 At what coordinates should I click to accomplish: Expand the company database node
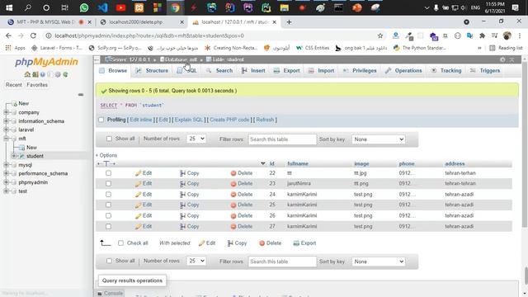point(6,112)
